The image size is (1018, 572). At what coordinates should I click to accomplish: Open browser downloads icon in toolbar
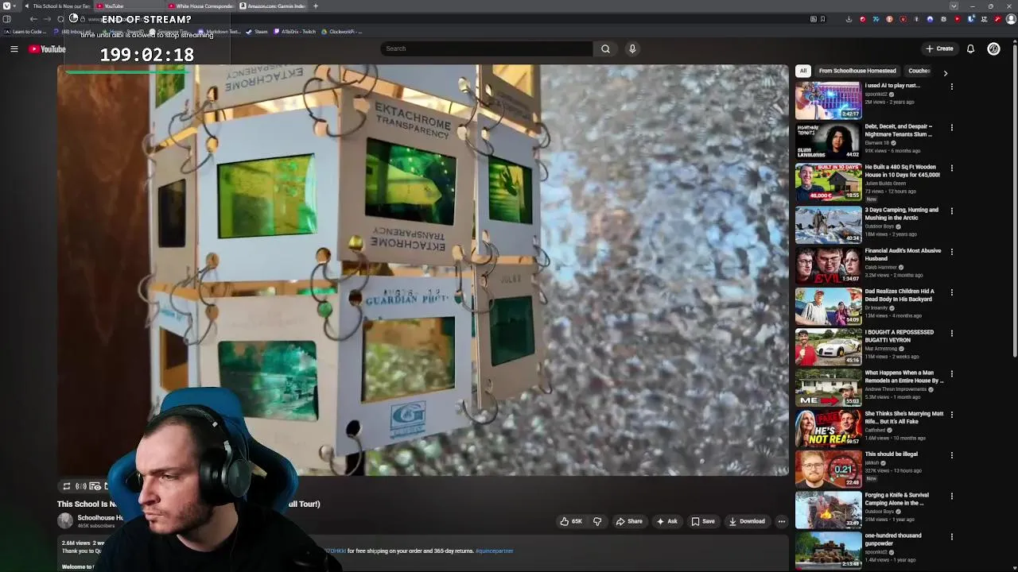[x=849, y=19]
